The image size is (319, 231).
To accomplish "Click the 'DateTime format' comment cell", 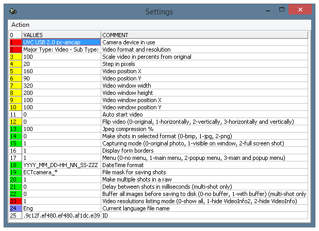I will point(204,165).
